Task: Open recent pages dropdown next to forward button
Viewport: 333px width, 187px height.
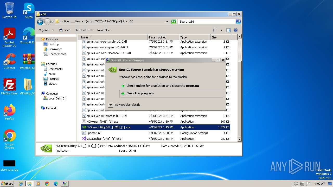Action: coord(52,22)
